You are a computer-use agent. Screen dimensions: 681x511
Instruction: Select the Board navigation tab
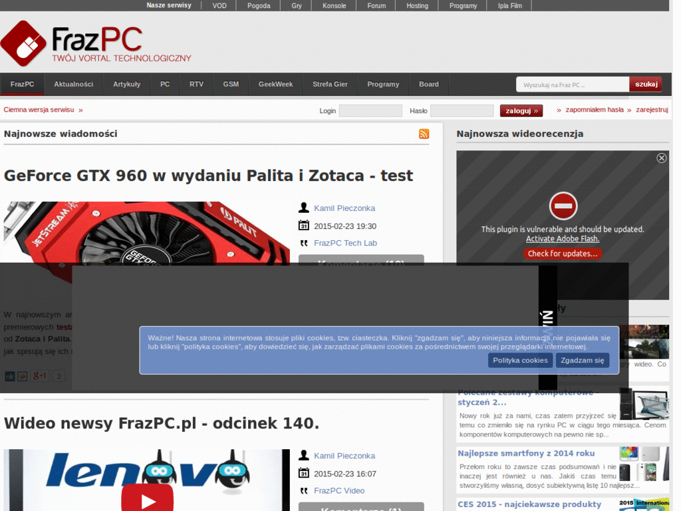pos(429,85)
